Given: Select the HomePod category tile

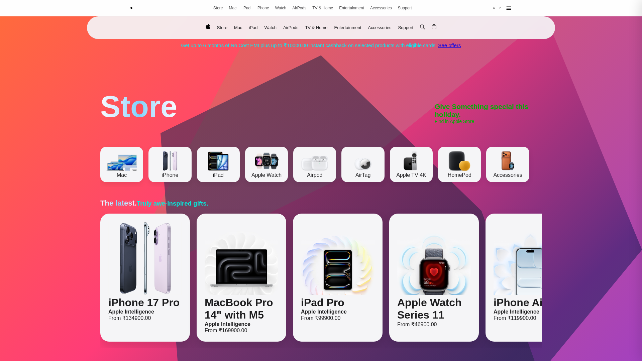Looking at the screenshot, I should click(x=459, y=164).
